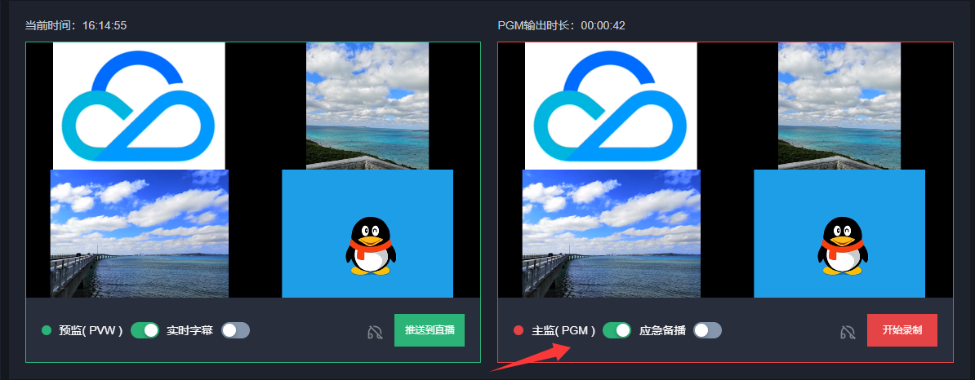Select cloudy coast source in PGM output
975x380 pixels.
click(x=839, y=105)
